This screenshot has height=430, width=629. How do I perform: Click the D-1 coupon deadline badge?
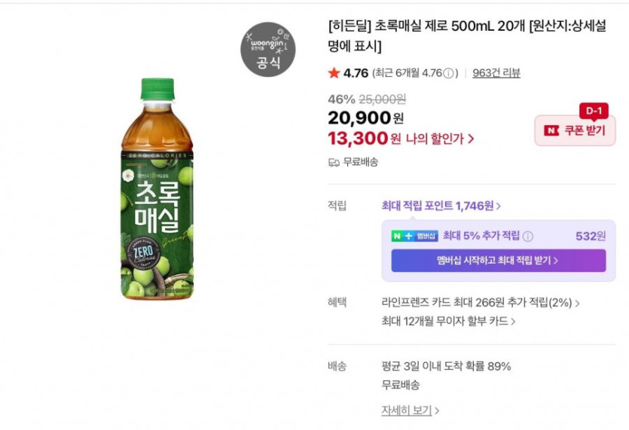tap(593, 111)
